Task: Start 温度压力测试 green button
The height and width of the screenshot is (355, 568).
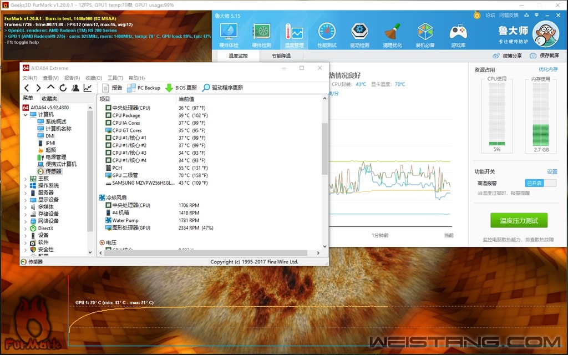Action: [x=519, y=221]
